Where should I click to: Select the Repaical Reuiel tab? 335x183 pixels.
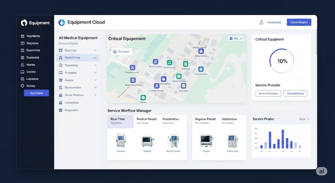(205, 121)
